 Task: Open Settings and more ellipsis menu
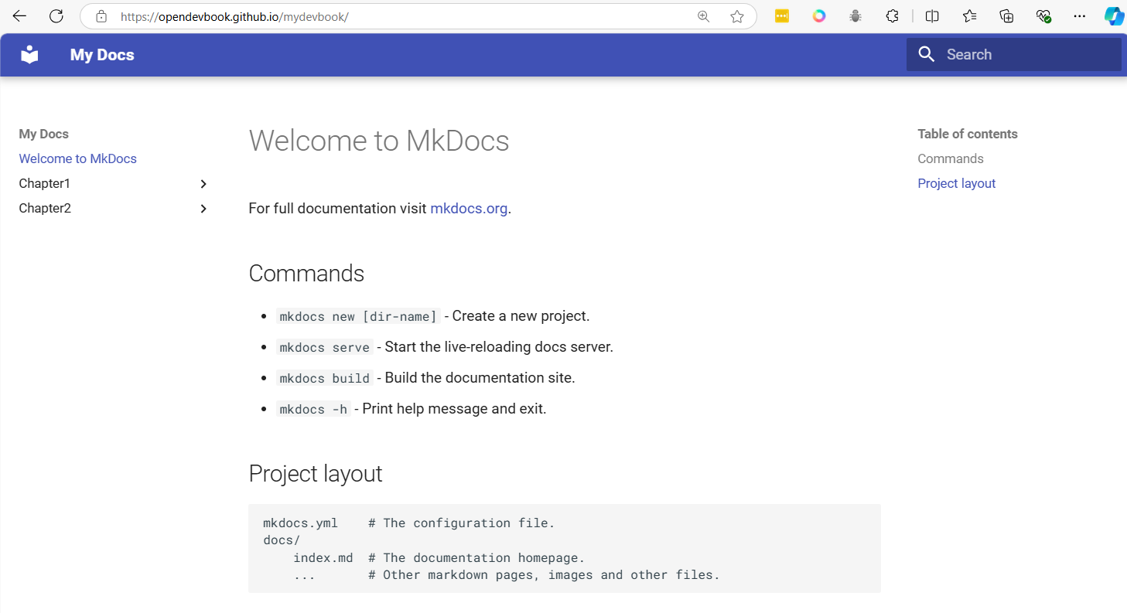pyautogui.click(x=1080, y=16)
